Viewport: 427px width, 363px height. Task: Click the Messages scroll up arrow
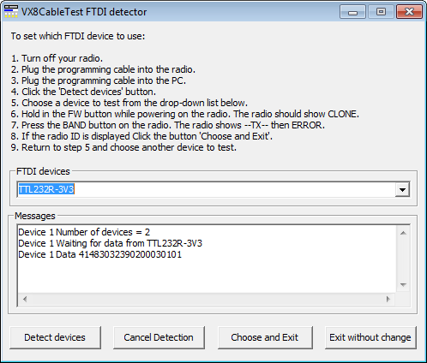(x=403, y=233)
